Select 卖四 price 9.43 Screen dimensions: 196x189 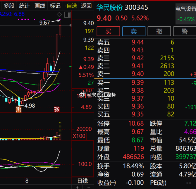pyautogui.click(x=137, y=50)
